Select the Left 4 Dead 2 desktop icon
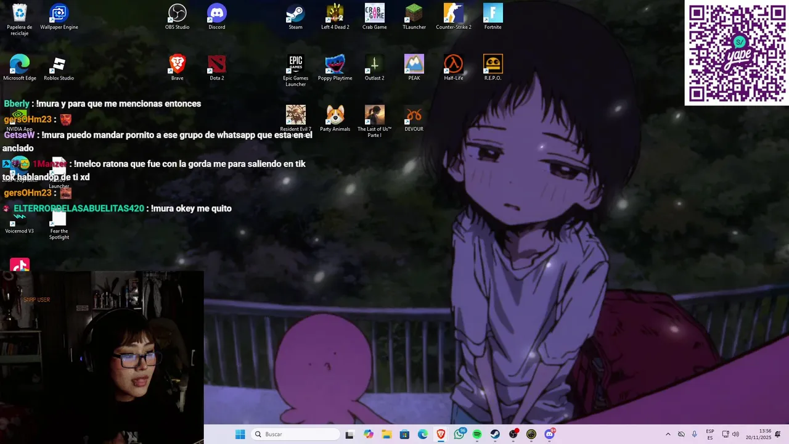 click(x=335, y=17)
